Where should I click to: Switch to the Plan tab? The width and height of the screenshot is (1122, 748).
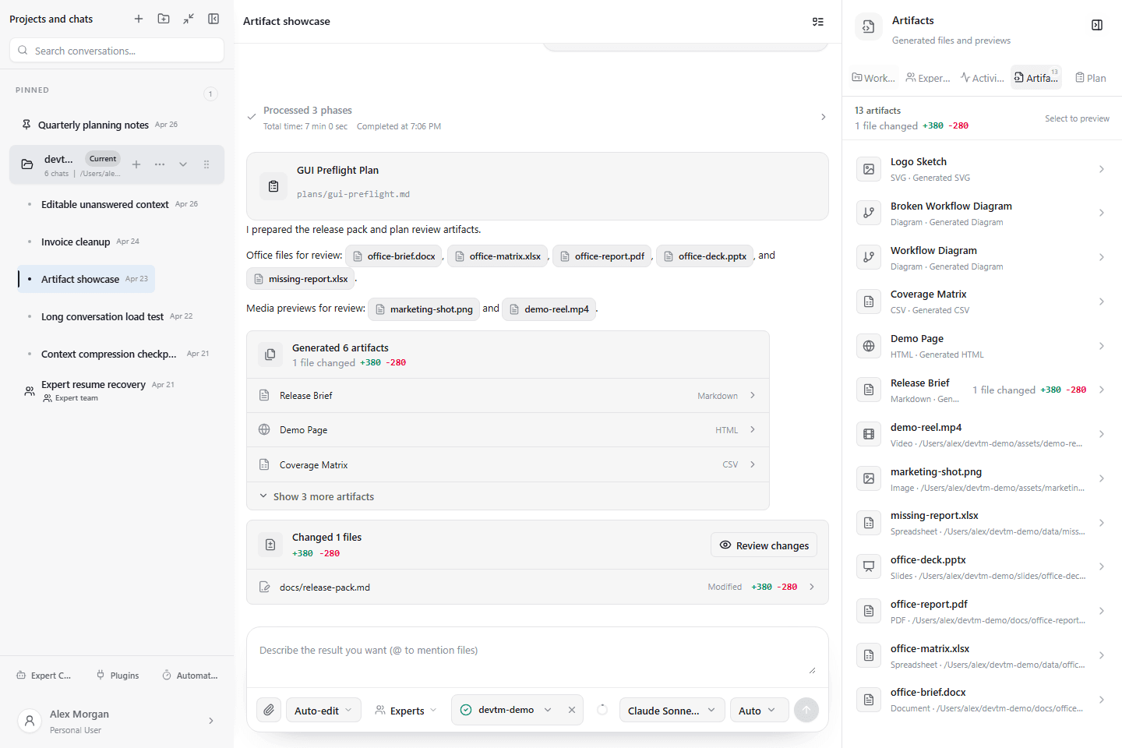coord(1091,78)
